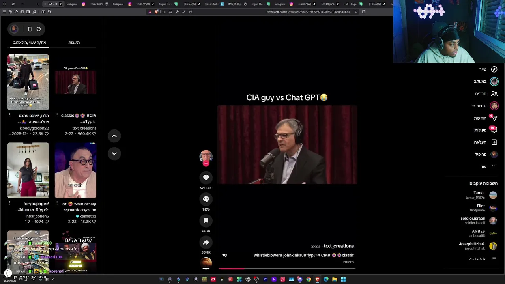Click the Brave shields lion icon
The width and height of the screenshot is (505, 284).
pos(157,12)
